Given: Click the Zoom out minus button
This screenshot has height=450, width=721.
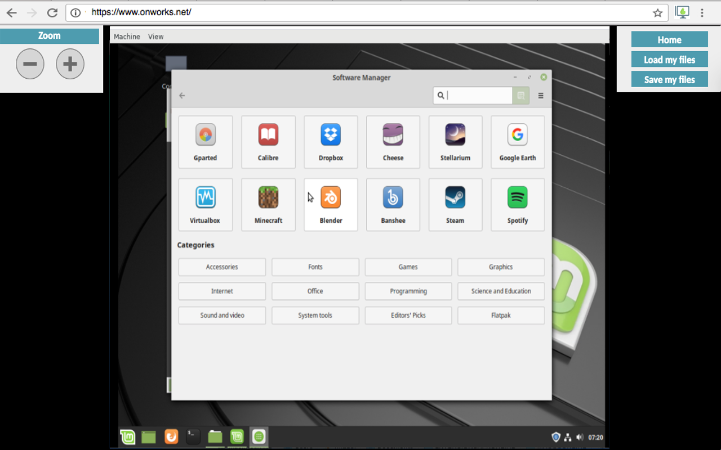Looking at the screenshot, I should pyautogui.click(x=30, y=64).
